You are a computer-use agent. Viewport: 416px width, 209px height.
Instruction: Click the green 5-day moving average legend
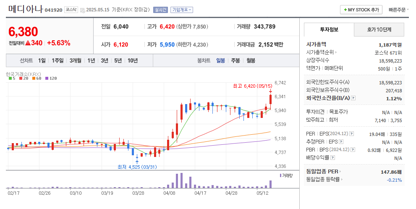tap(12, 78)
